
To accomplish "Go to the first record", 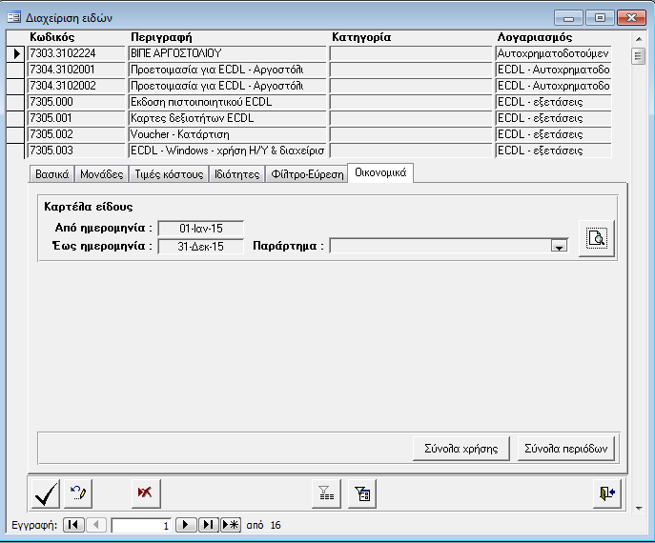I will pos(73,525).
